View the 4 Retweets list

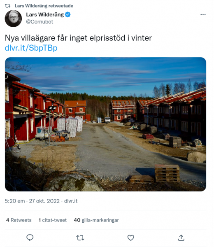[x=19, y=220]
